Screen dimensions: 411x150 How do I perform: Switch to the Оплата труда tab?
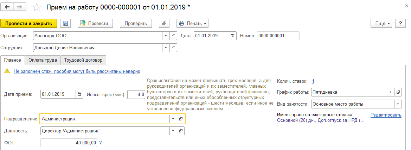click(x=43, y=60)
